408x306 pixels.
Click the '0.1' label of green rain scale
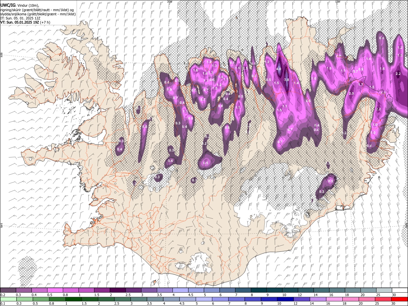(3, 304)
